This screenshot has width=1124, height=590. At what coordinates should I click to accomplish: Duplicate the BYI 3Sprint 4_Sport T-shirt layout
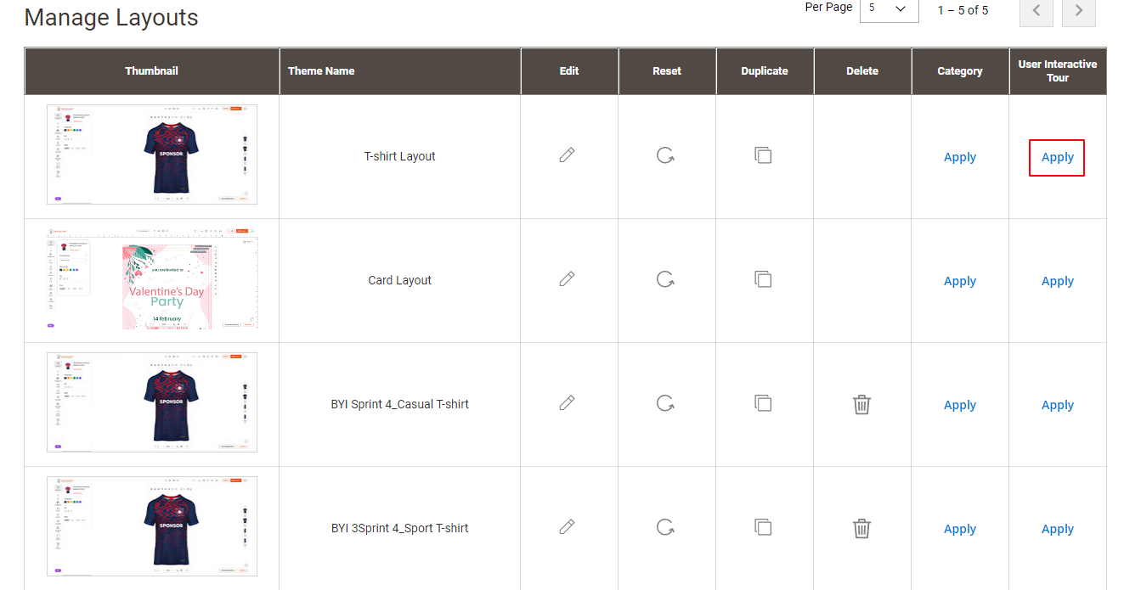(763, 527)
